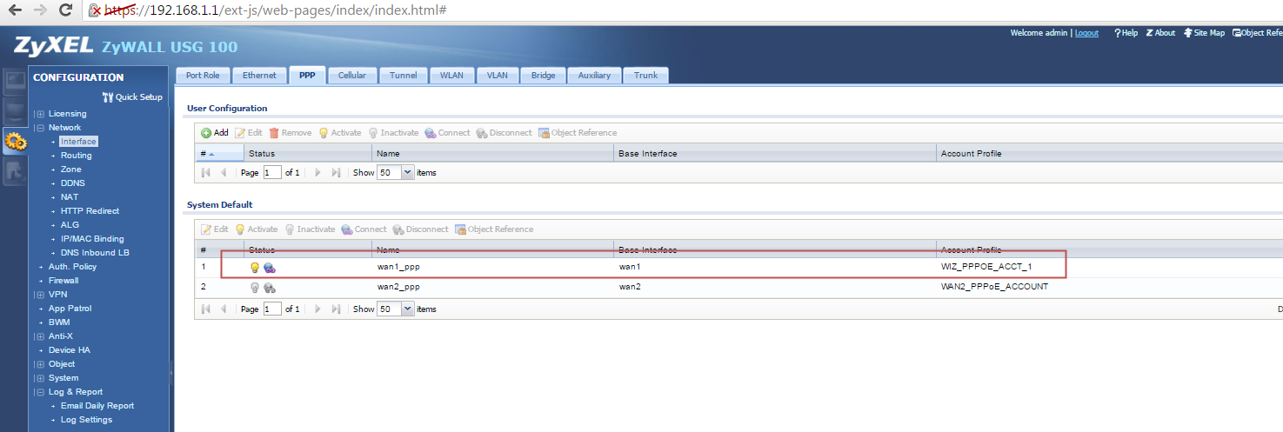1283x432 pixels.
Task: Click page number field in User Configuration
Action: (272, 173)
